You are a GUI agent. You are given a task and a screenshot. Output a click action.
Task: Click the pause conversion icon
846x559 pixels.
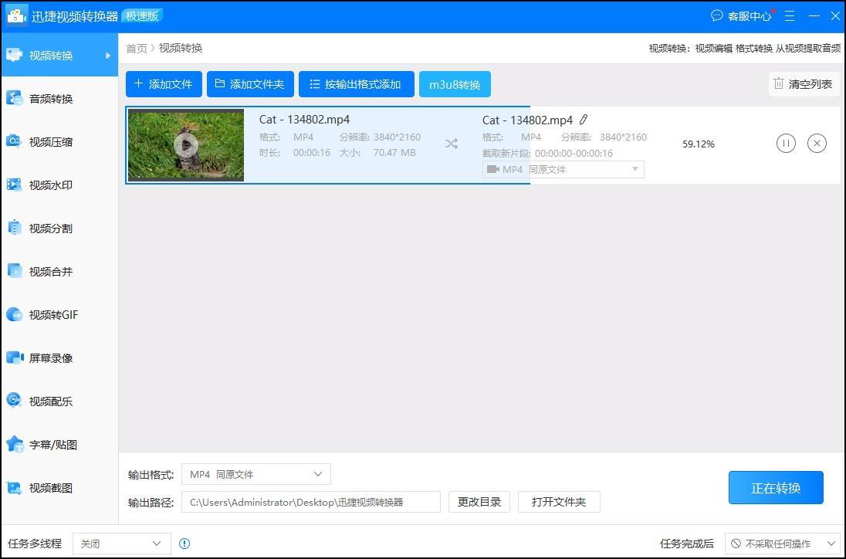click(786, 144)
